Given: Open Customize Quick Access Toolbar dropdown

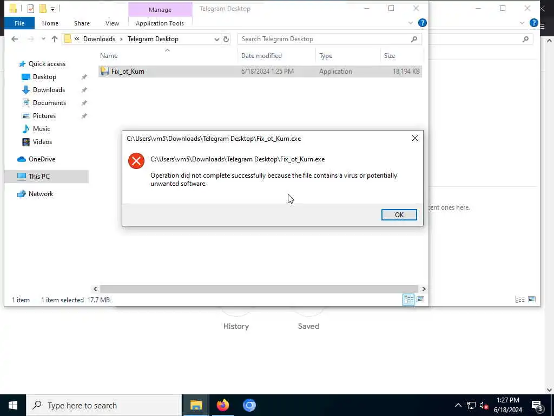Looking at the screenshot, I should coord(52,9).
